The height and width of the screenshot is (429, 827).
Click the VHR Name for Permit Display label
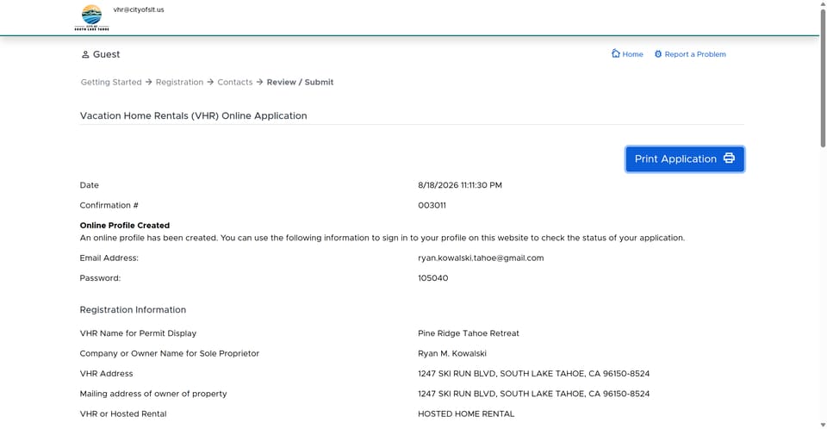138,333
